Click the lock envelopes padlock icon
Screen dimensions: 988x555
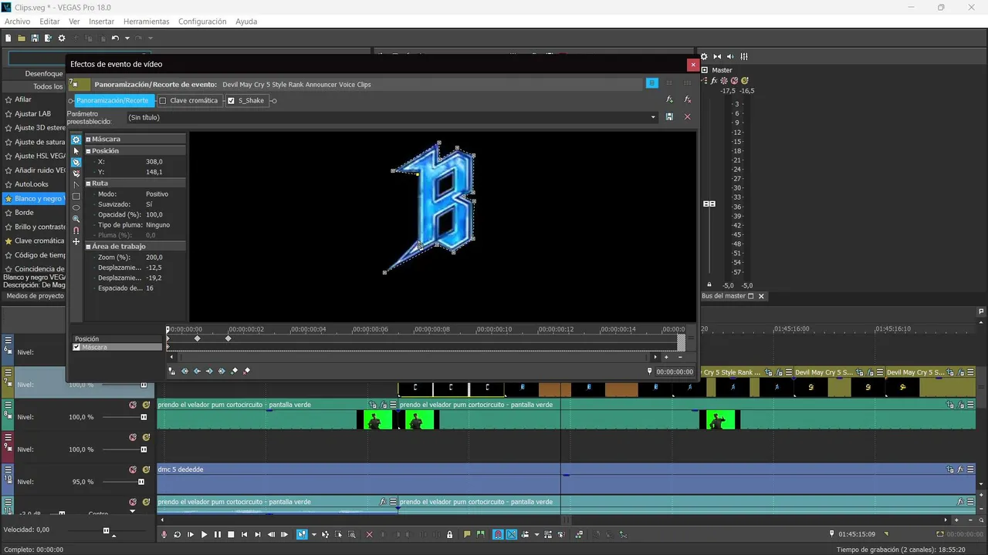[x=449, y=534]
